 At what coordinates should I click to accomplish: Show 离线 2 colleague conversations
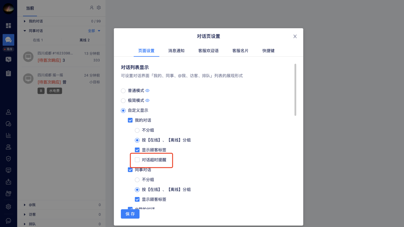85,40
